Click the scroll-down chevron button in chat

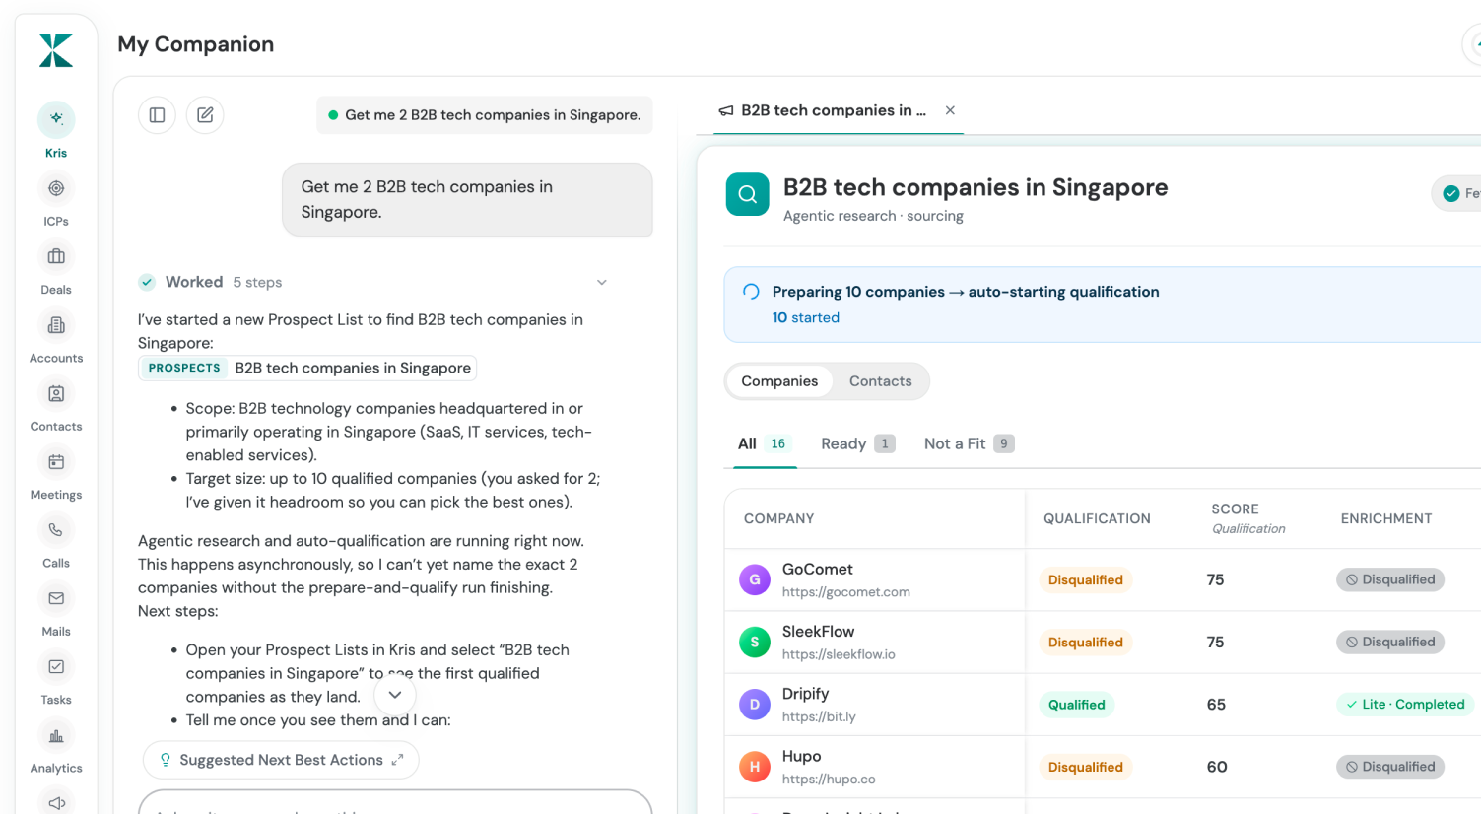tap(395, 695)
